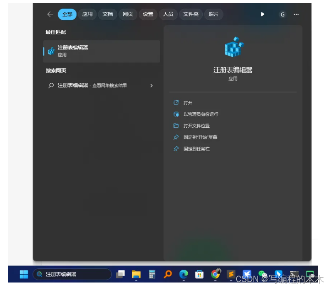
Task: Choose 以管理员身份运行
Action: click(201, 114)
